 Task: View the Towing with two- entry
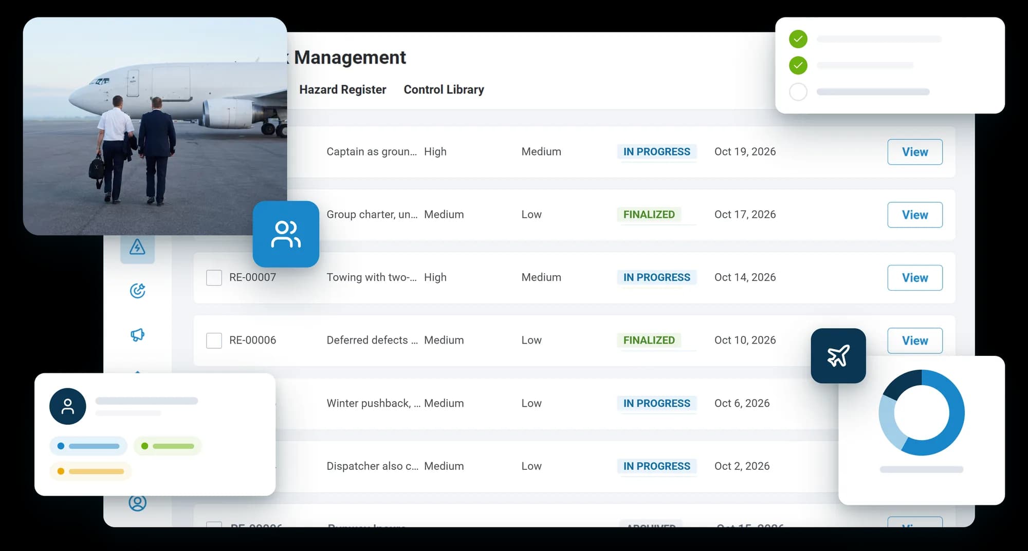point(915,278)
